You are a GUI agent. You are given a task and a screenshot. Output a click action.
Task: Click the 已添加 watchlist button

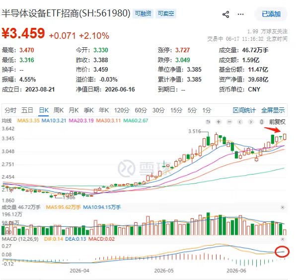pos(271,14)
